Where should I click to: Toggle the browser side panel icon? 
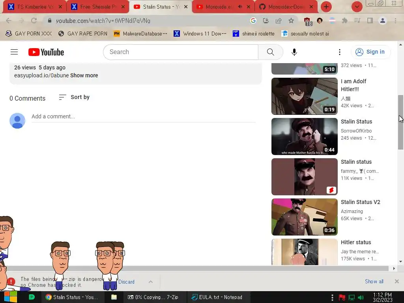[370, 21]
